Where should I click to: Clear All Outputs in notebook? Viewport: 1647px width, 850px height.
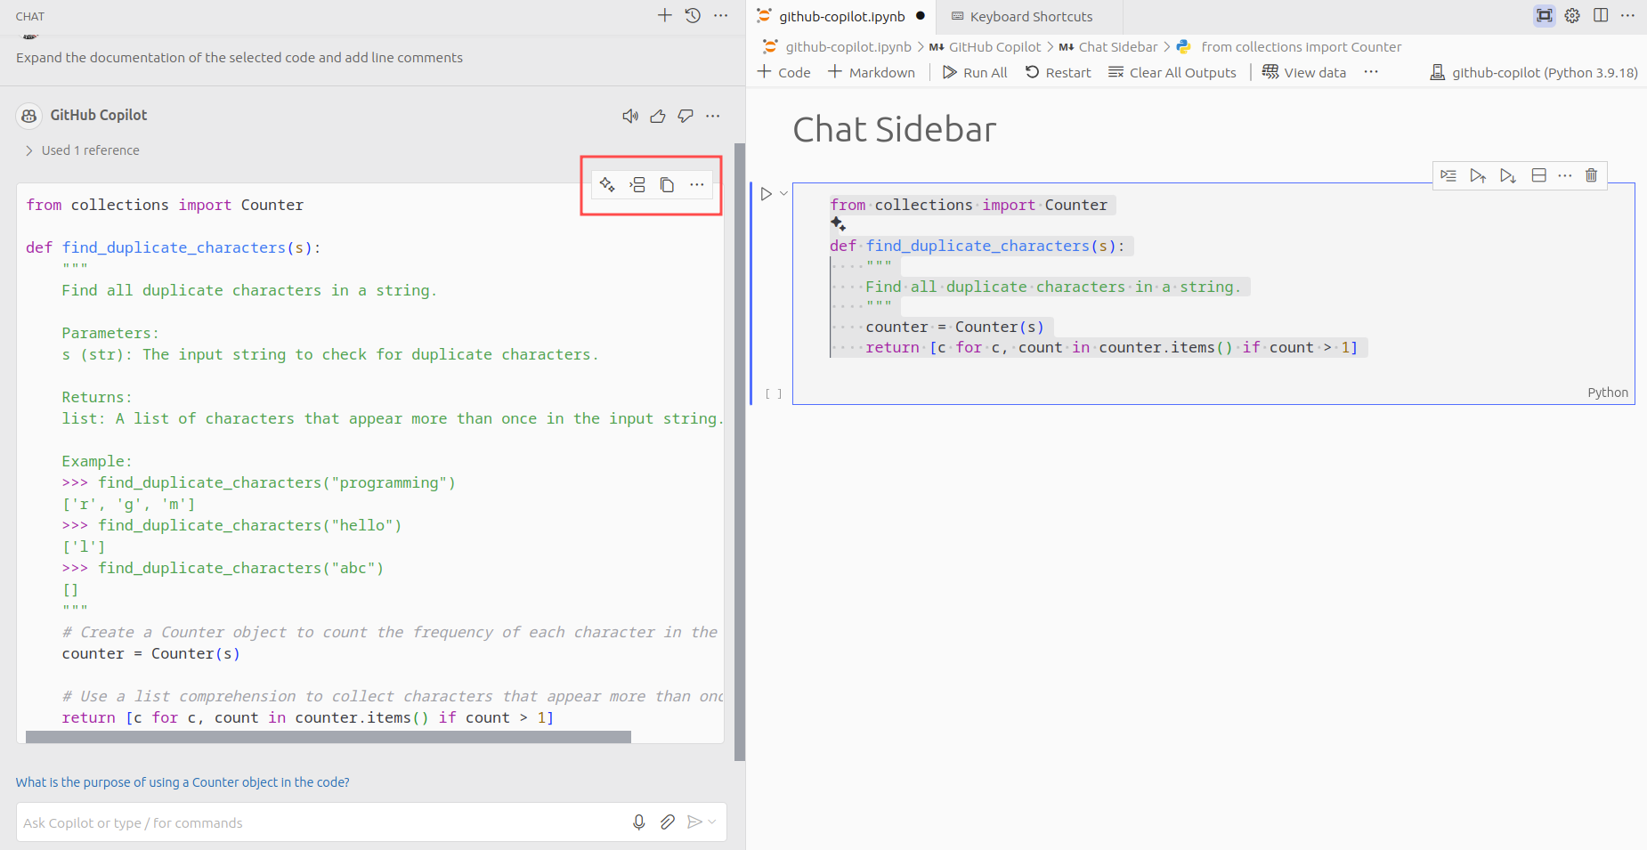click(1172, 72)
